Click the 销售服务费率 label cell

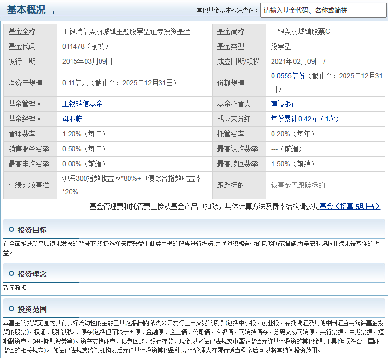(30, 149)
